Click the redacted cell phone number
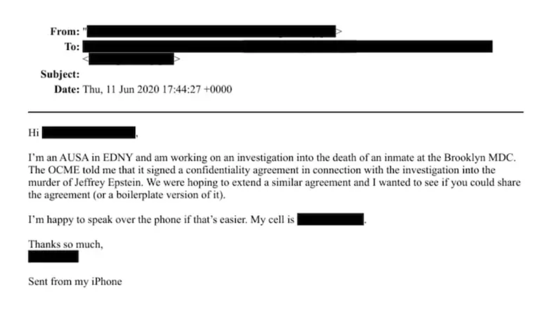Viewport: 553px width, 314px height. click(331, 219)
